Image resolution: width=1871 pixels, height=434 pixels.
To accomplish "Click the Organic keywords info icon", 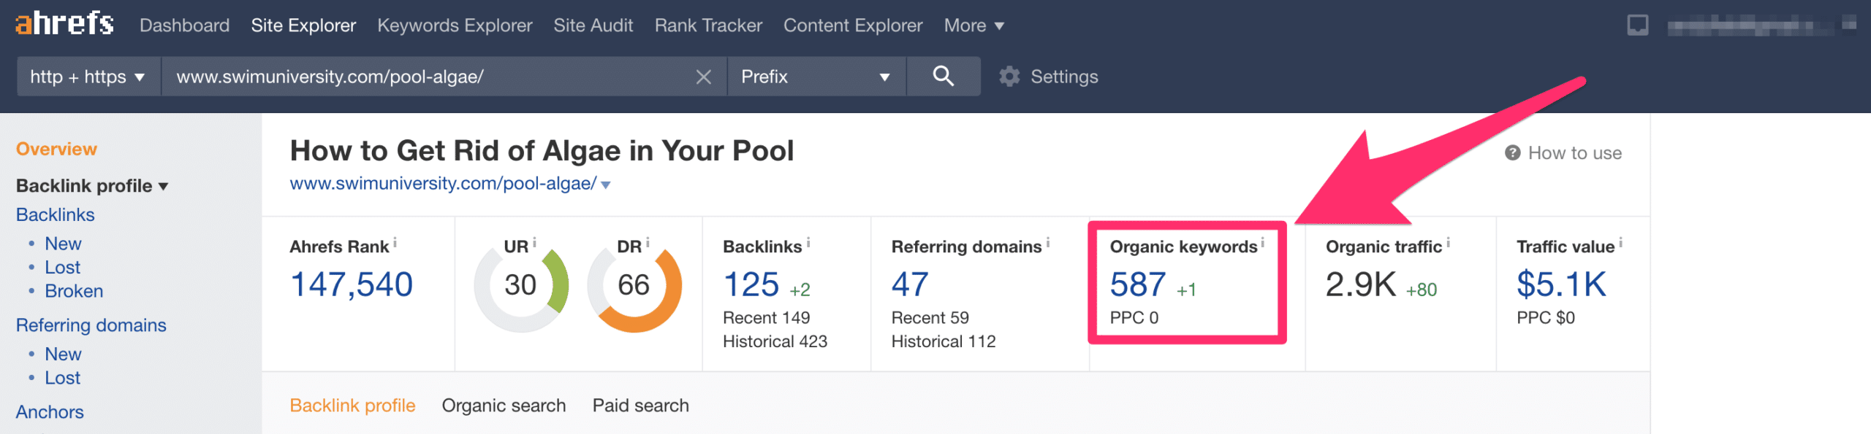I will click(1262, 242).
